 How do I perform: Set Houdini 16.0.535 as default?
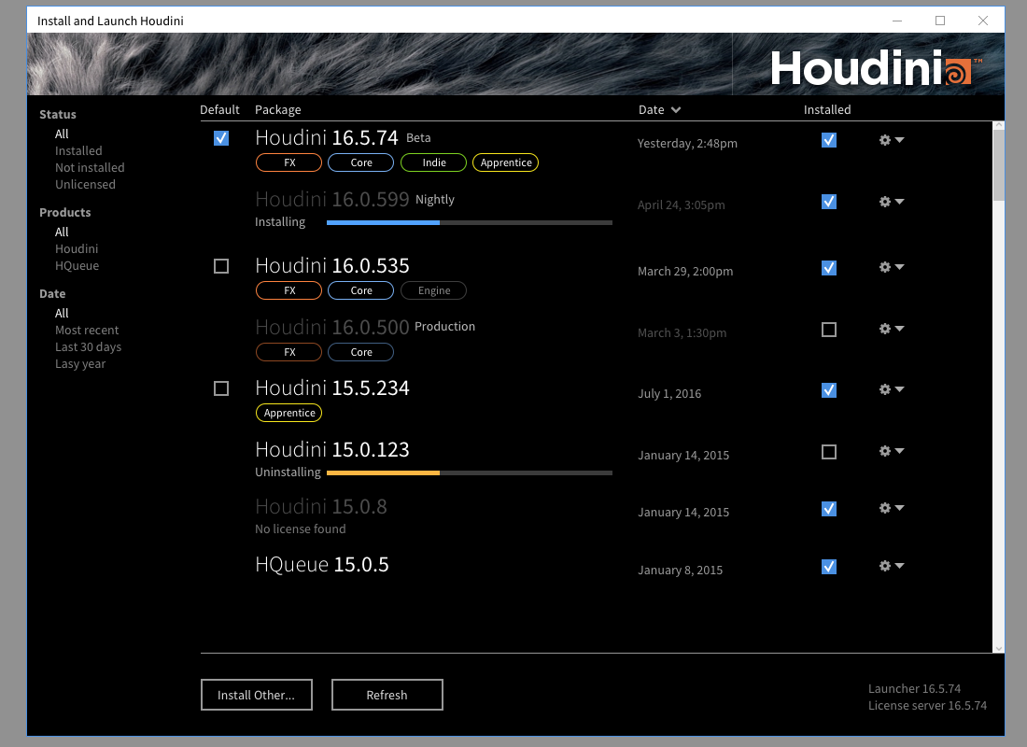(x=221, y=266)
